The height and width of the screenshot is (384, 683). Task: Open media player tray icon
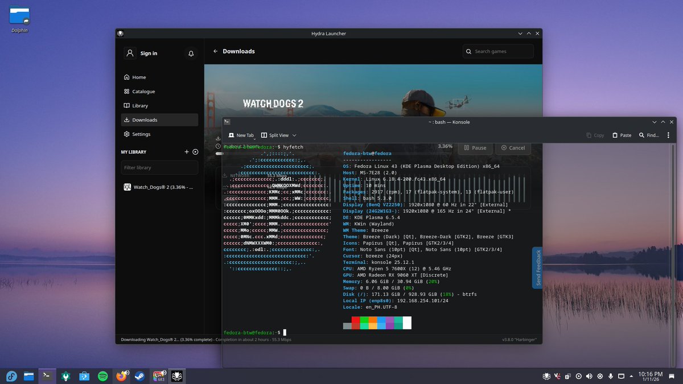coord(579,376)
